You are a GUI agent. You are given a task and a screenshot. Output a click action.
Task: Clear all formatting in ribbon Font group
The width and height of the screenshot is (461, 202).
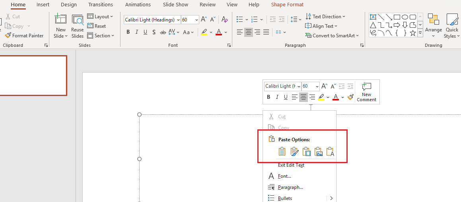(x=225, y=19)
